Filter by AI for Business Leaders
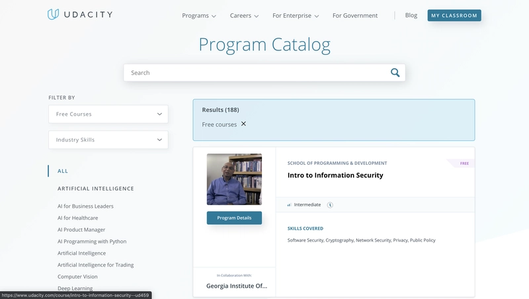The width and height of the screenshot is (529, 299). pyautogui.click(x=85, y=206)
